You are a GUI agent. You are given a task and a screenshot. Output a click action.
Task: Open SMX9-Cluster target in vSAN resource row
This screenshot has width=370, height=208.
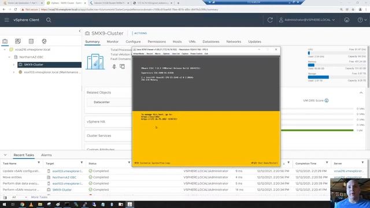(62, 190)
